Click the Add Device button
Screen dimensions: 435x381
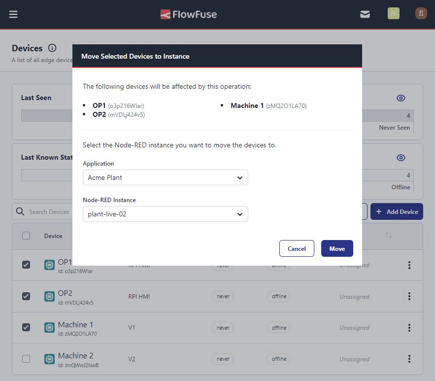[397, 211]
